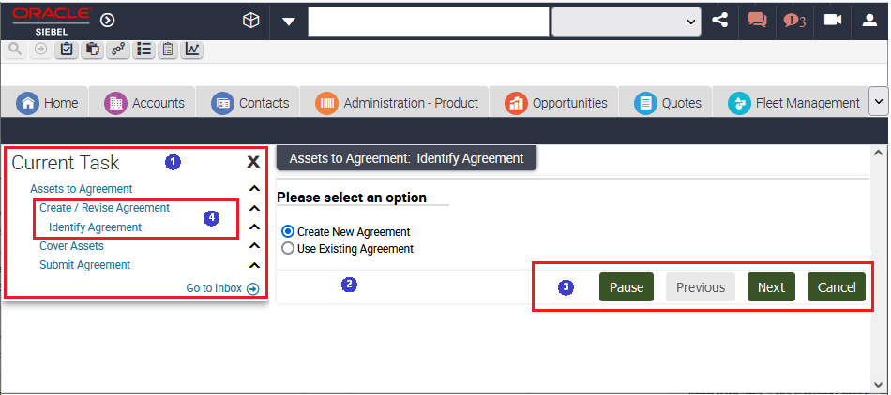
Task: Open notifications icon showing 3 alerts
Action: 794,21
